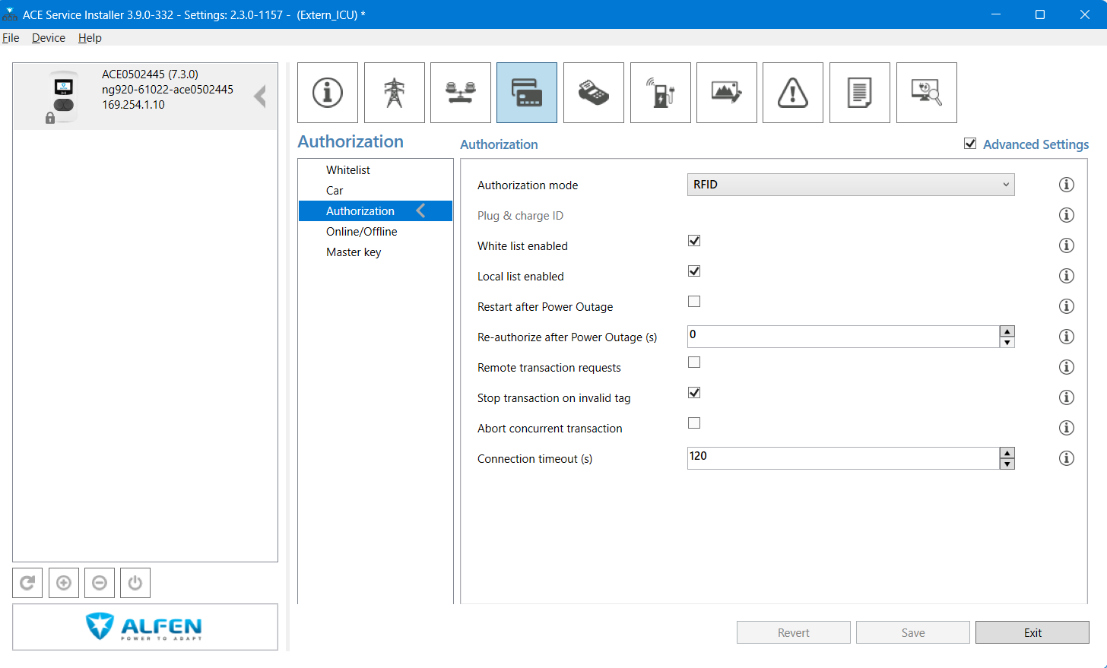Click the Revert button
The height and width of the screenshot is (668, 1107).
click(x=794, y=632)
